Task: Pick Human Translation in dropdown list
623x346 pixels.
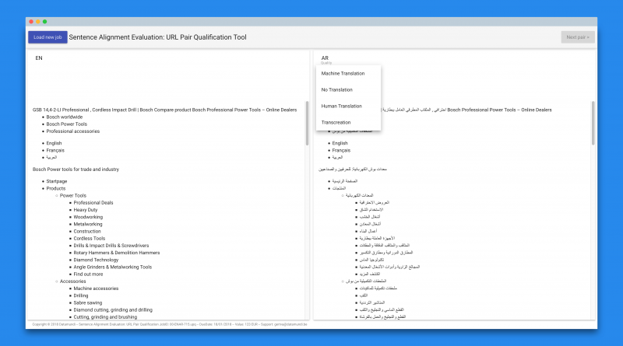Action: tap(341, 107)
